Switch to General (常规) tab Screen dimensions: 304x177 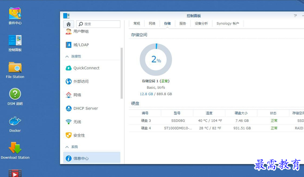[x=137, y=23]
